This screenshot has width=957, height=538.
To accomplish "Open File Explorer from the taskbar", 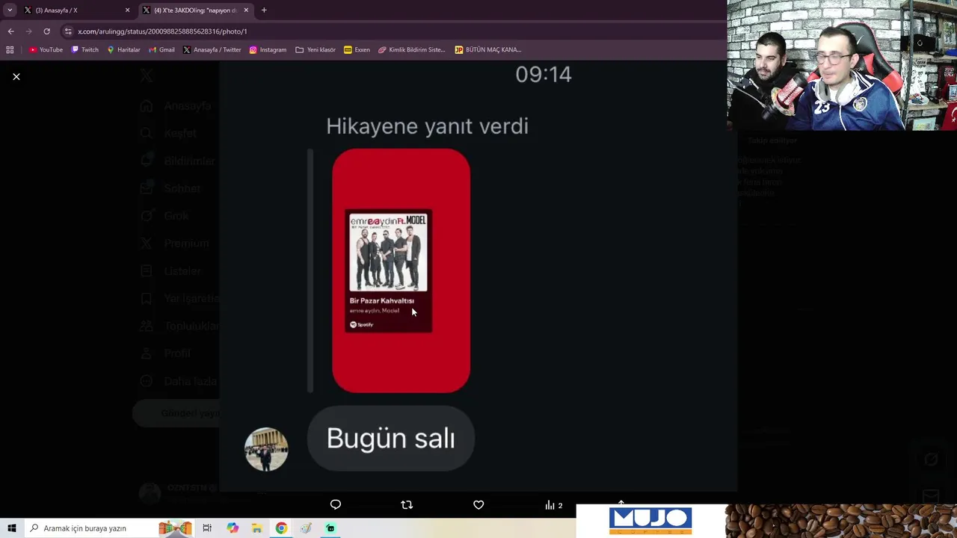I will (x=256, y=528).
